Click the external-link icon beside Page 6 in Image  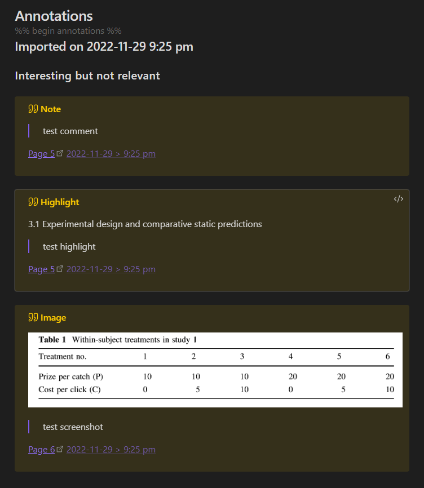59,448
